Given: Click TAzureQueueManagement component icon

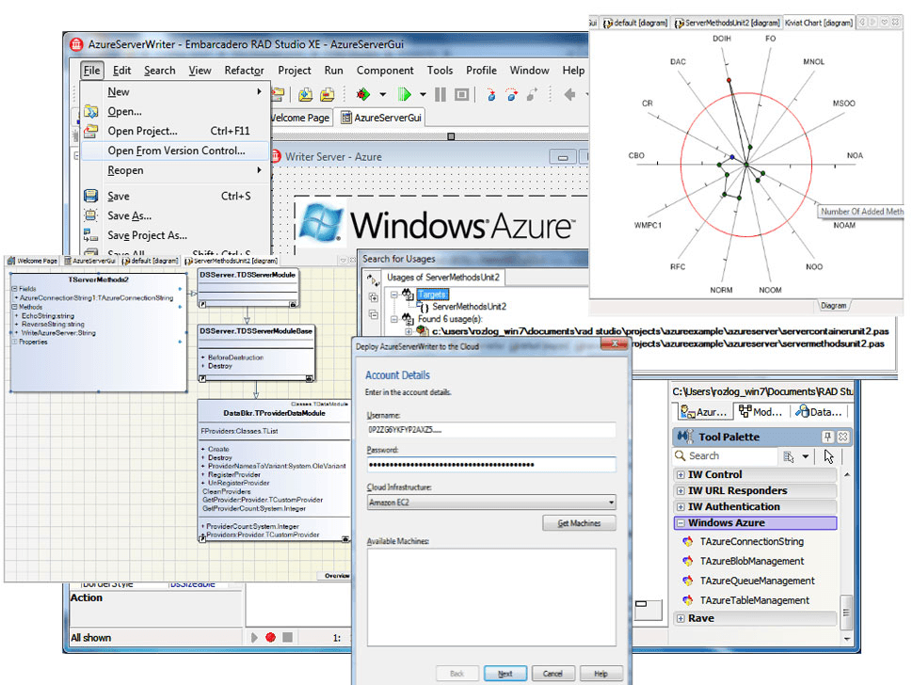Looking at the screenshot, I should tap(688, 581).
